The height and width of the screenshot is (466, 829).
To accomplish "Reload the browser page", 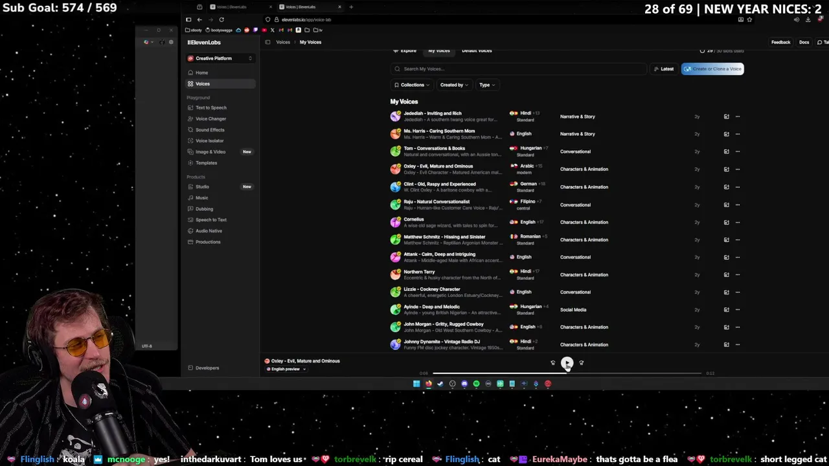I will point(221,19).
